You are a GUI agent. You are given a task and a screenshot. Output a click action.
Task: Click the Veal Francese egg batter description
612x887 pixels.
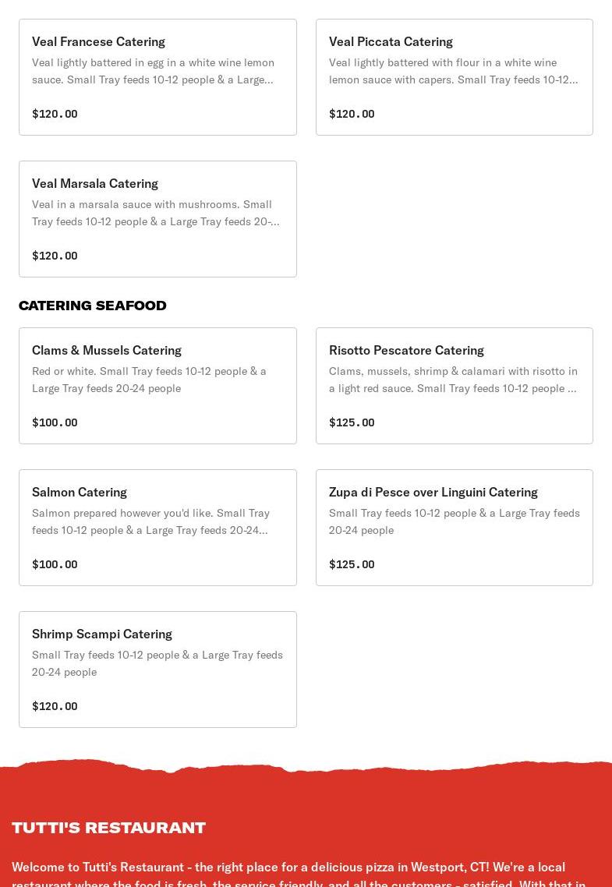153,71
